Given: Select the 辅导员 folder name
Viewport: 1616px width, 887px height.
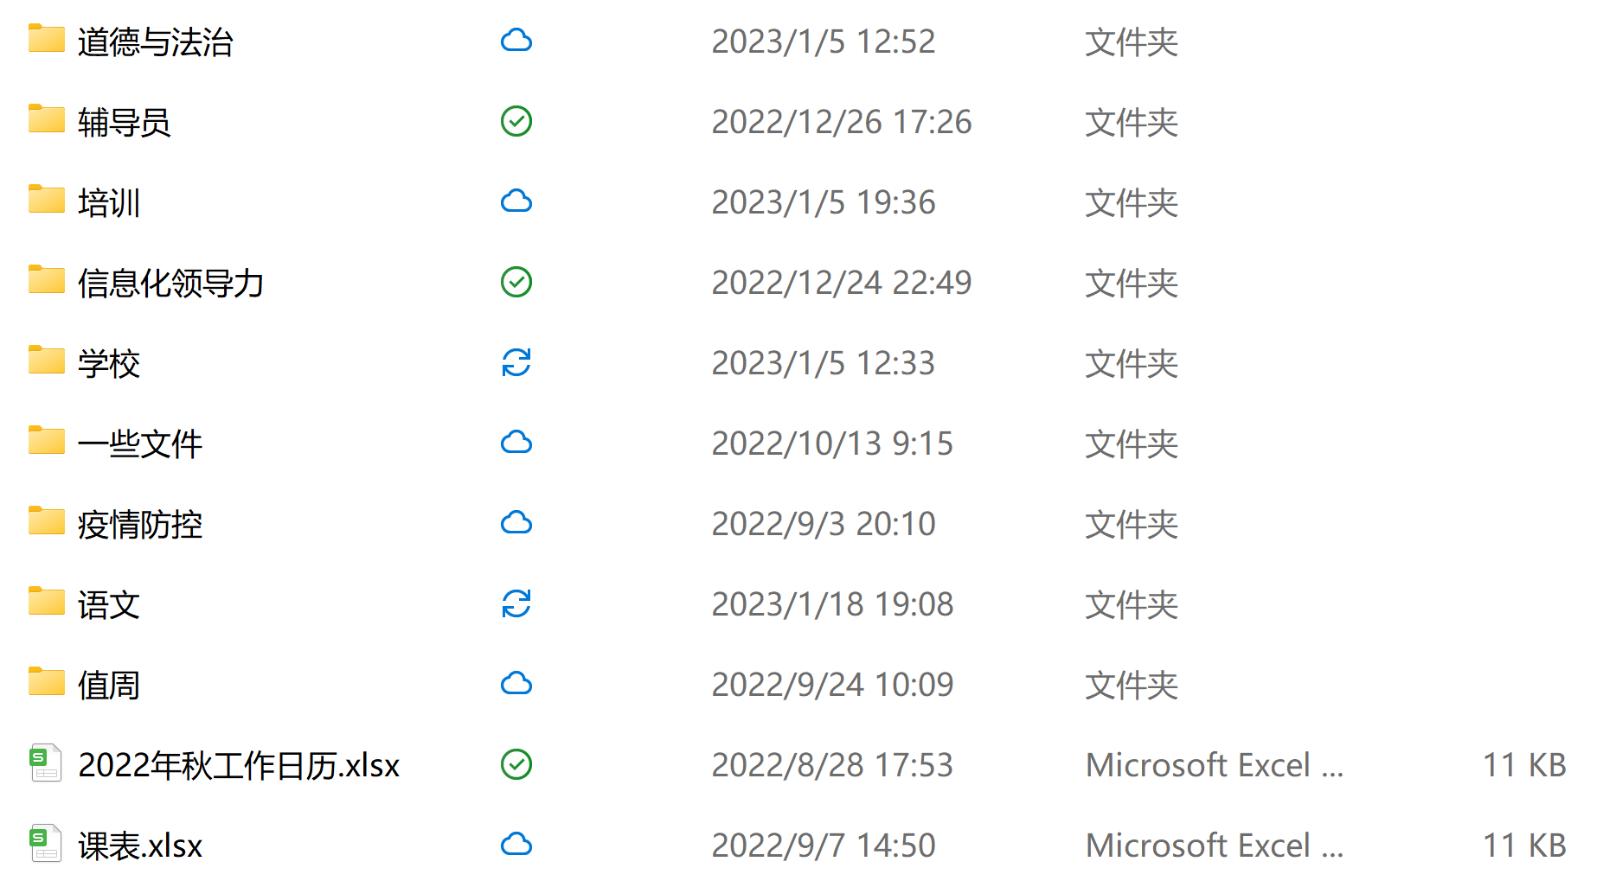Looking at the screenshot, I should [124, 122].
